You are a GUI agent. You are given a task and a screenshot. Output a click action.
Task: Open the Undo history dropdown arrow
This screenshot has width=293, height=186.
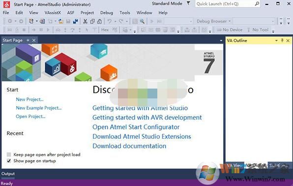(115, 21)
